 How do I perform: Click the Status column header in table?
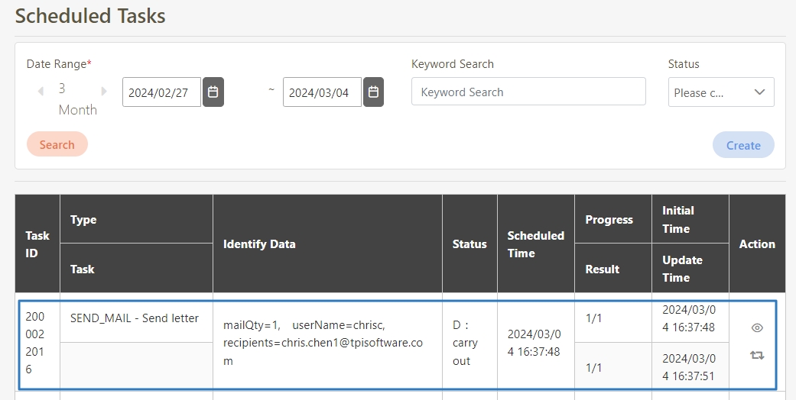[x=469, y=244]
